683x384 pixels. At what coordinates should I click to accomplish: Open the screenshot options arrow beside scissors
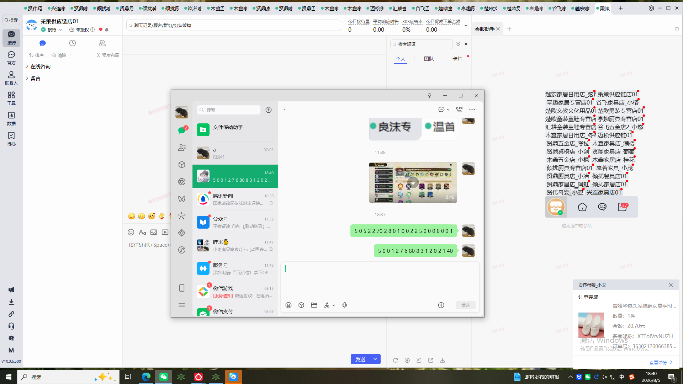pos(334,305)
